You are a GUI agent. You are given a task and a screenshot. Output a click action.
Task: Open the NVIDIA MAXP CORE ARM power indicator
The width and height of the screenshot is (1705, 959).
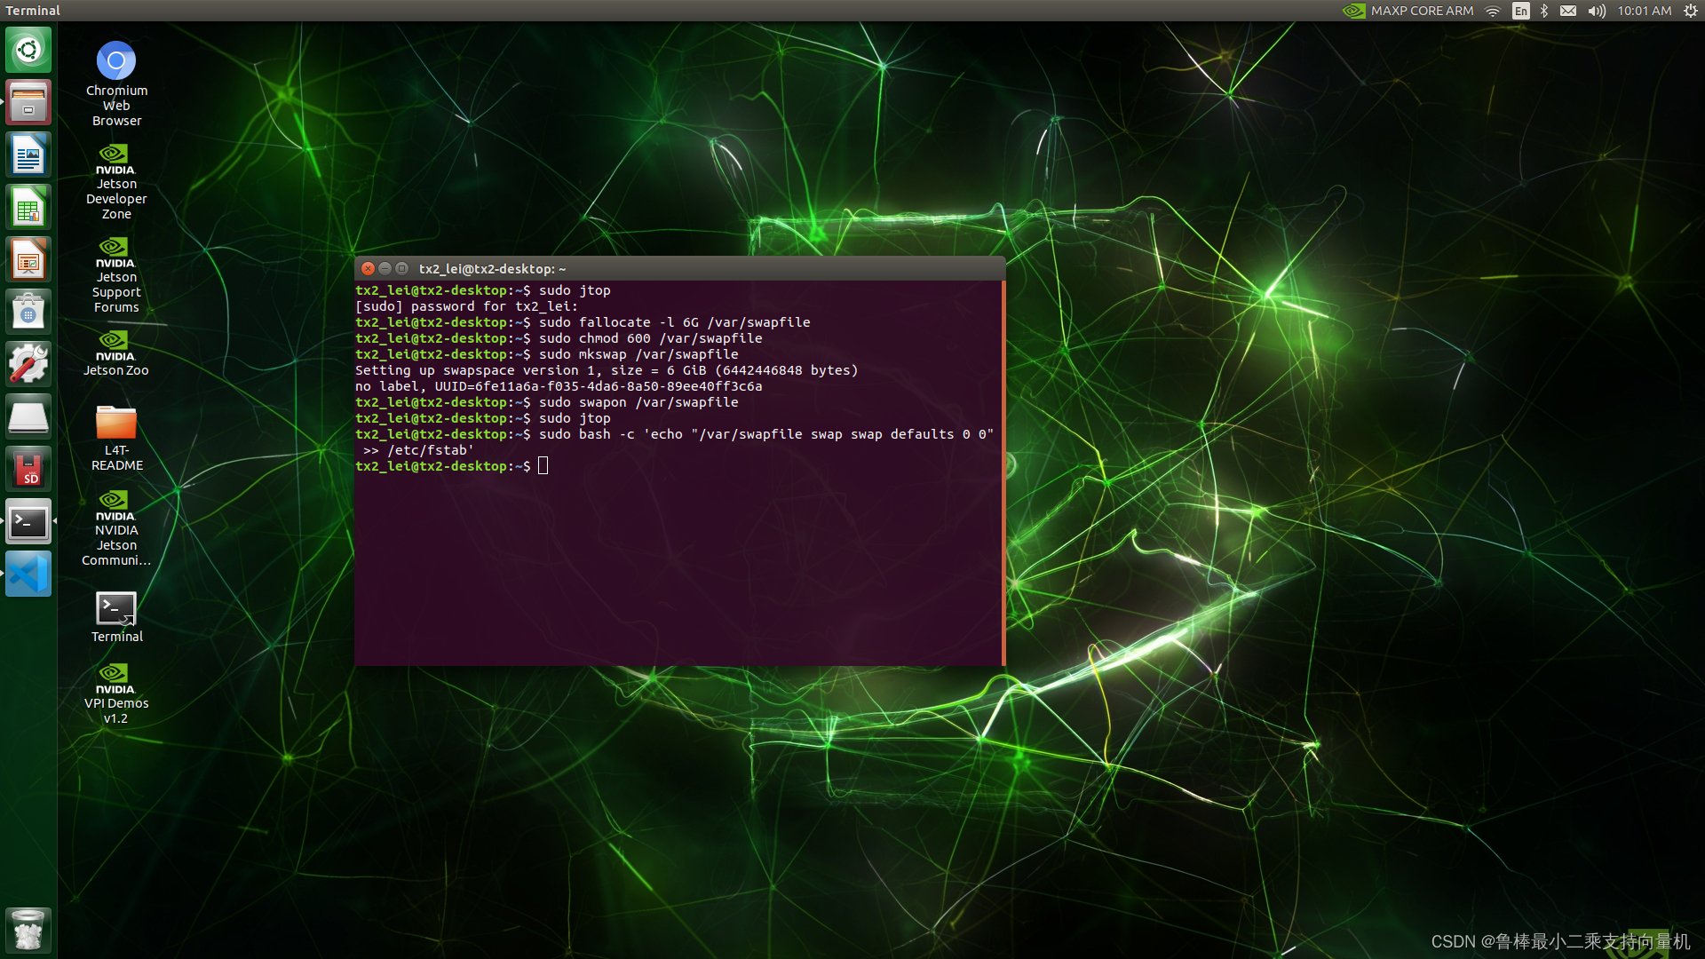[x=1408, y=11]
